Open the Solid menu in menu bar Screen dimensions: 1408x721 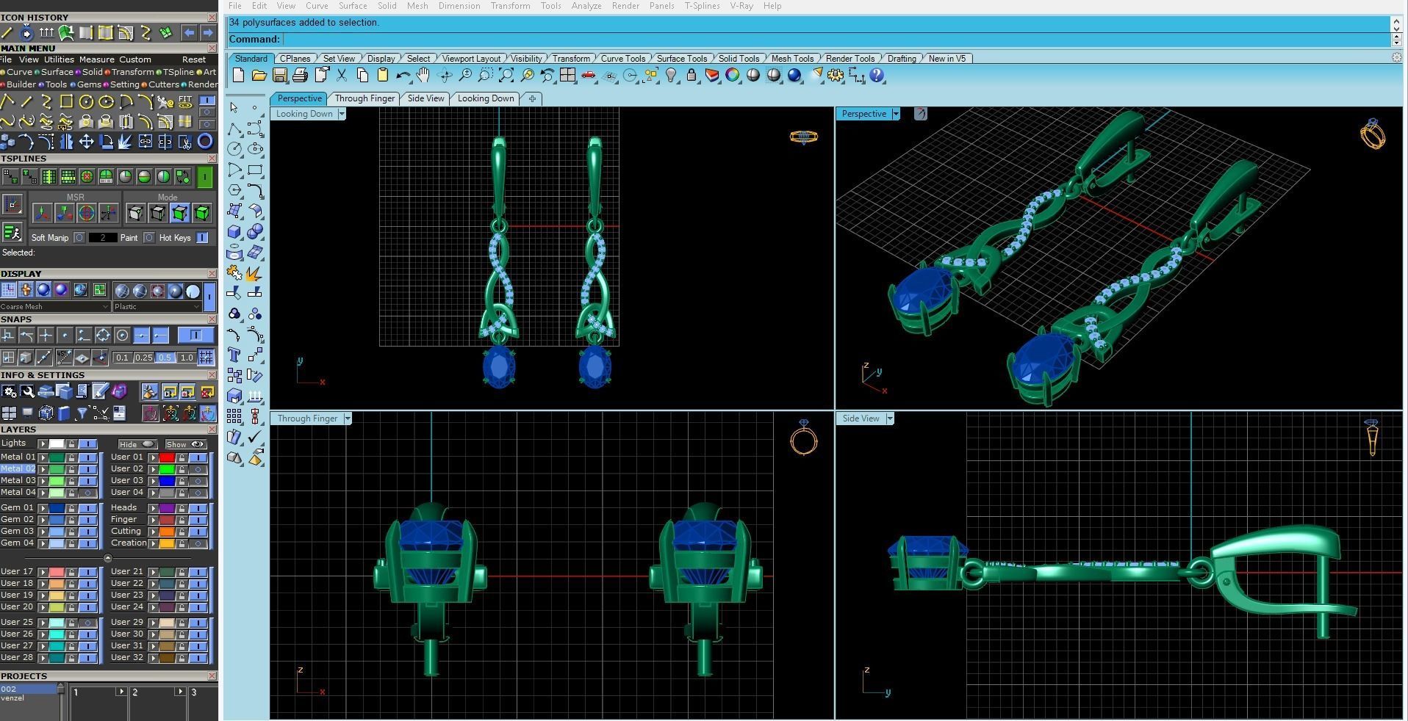click(x=387, y=6)
